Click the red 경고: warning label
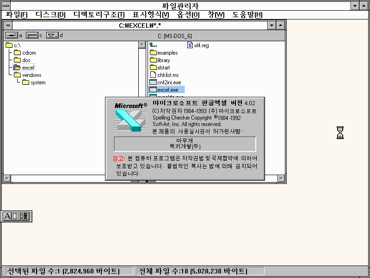The image size is (370, 278). 119,158
